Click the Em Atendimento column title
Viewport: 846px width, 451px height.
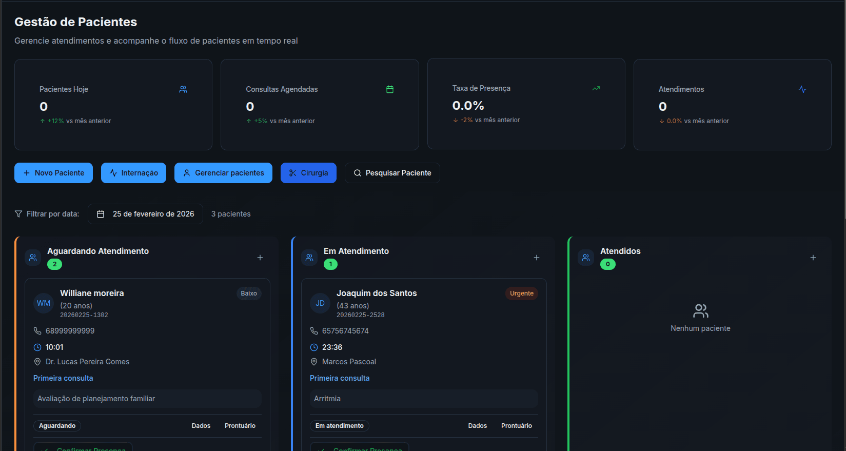pos(356,251)
